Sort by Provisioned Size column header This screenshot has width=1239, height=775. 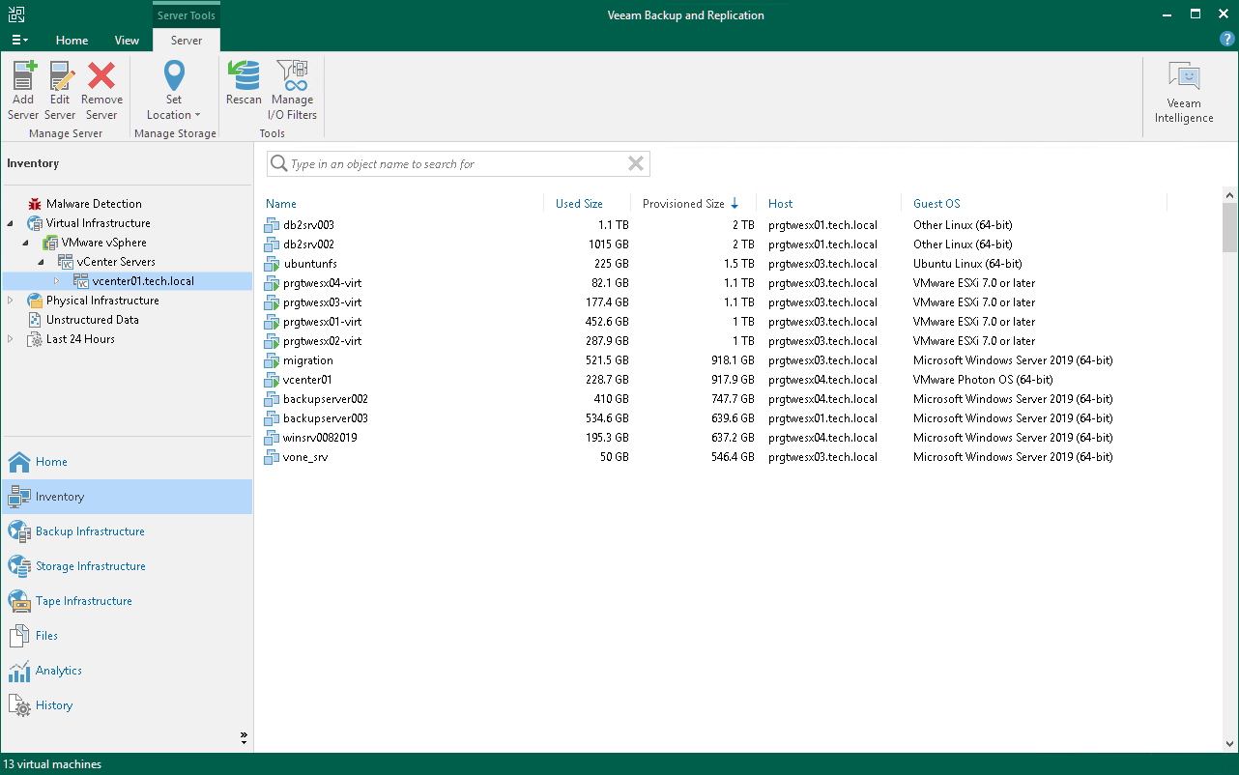683,204
